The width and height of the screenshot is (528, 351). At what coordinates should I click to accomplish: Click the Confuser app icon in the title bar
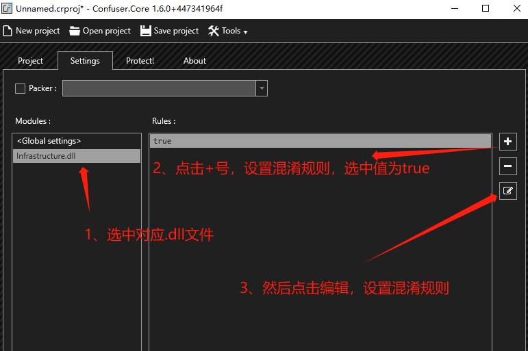pos(8,9)
